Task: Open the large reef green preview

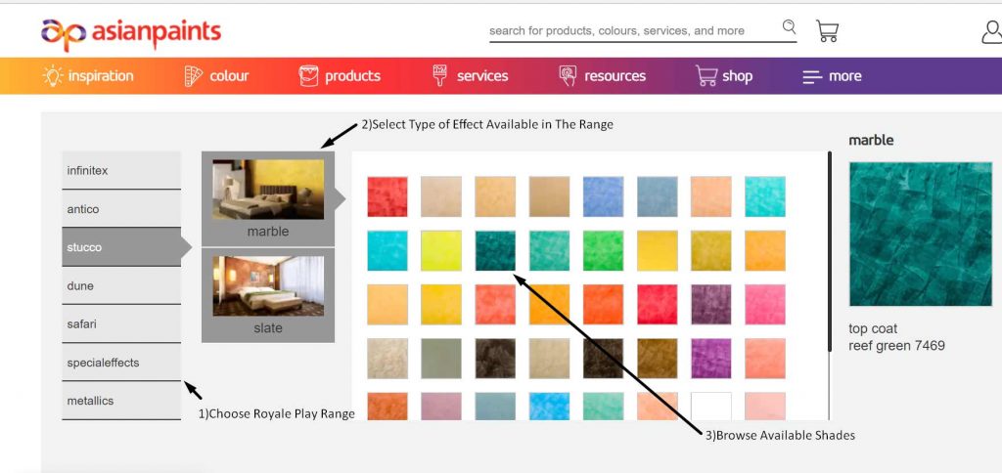Action: (x=920, y=235)
